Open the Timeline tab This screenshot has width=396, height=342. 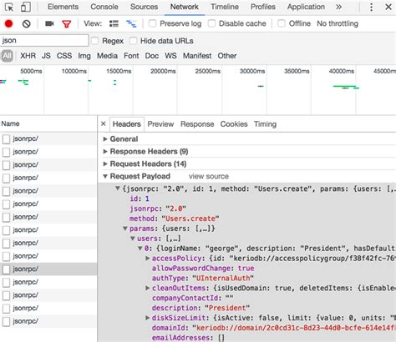click(225, 7)
